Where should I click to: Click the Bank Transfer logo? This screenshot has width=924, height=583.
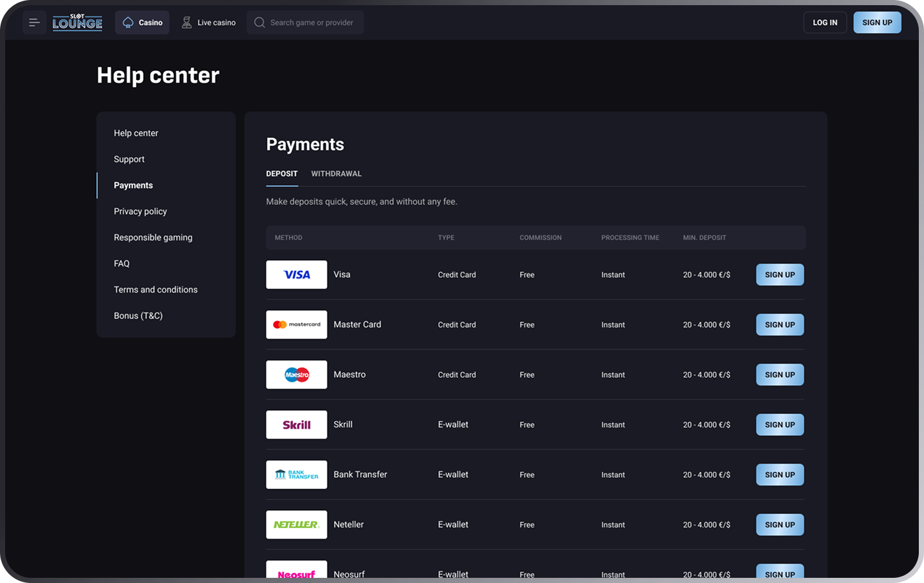coord(296,475)
